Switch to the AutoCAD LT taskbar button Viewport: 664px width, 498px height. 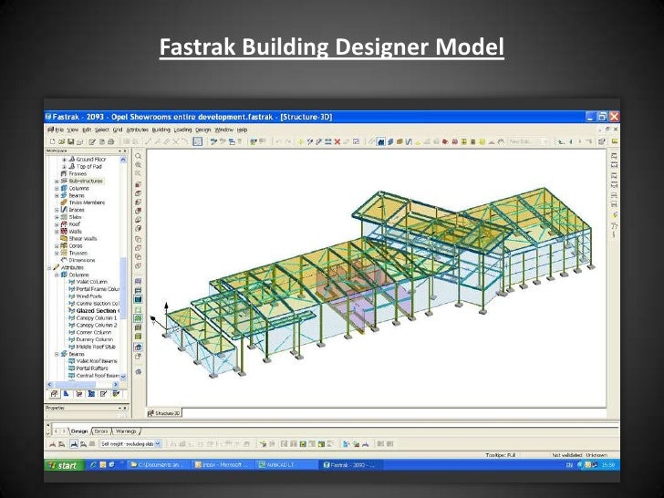point(286,465)
